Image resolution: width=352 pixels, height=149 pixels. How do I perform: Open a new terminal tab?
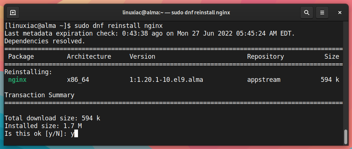13,12
